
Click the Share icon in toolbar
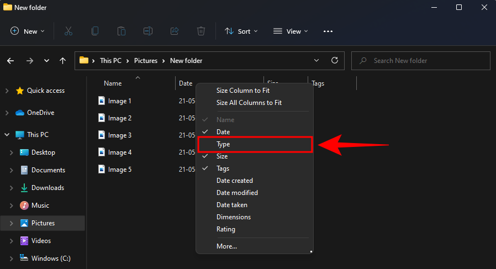coord(175,31)
